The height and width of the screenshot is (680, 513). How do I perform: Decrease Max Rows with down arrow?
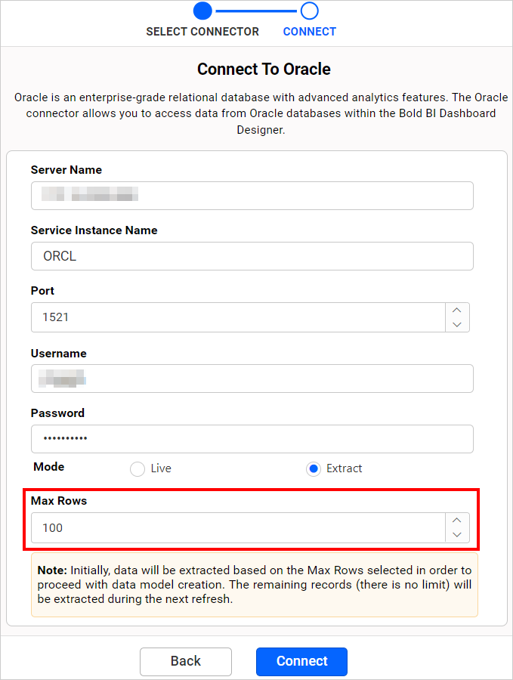[x=456, y=535]
